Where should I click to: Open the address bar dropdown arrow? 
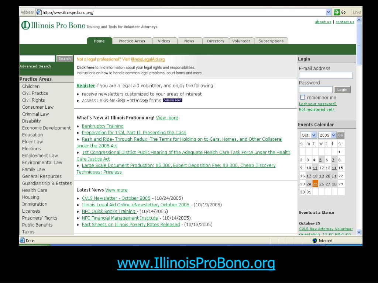coord(328,12)
